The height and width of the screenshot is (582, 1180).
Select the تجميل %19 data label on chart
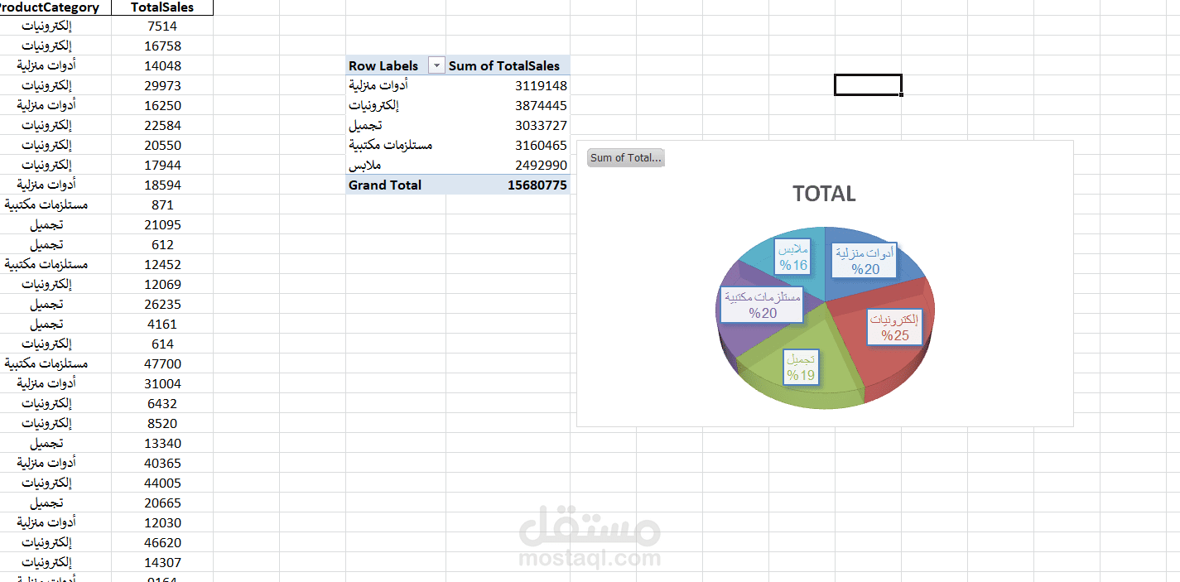point(801,368)
